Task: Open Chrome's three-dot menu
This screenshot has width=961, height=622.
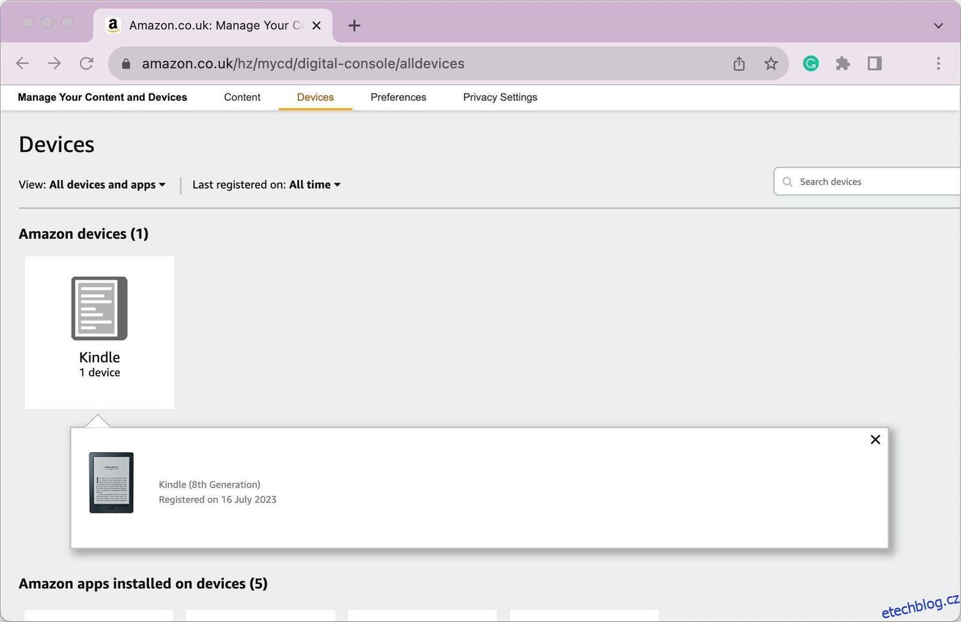Action: click(x=938, y=64)
